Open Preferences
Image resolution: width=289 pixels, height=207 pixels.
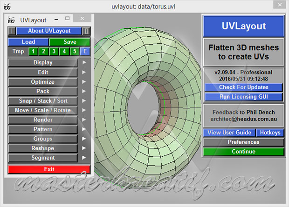[x=243, y=142]
